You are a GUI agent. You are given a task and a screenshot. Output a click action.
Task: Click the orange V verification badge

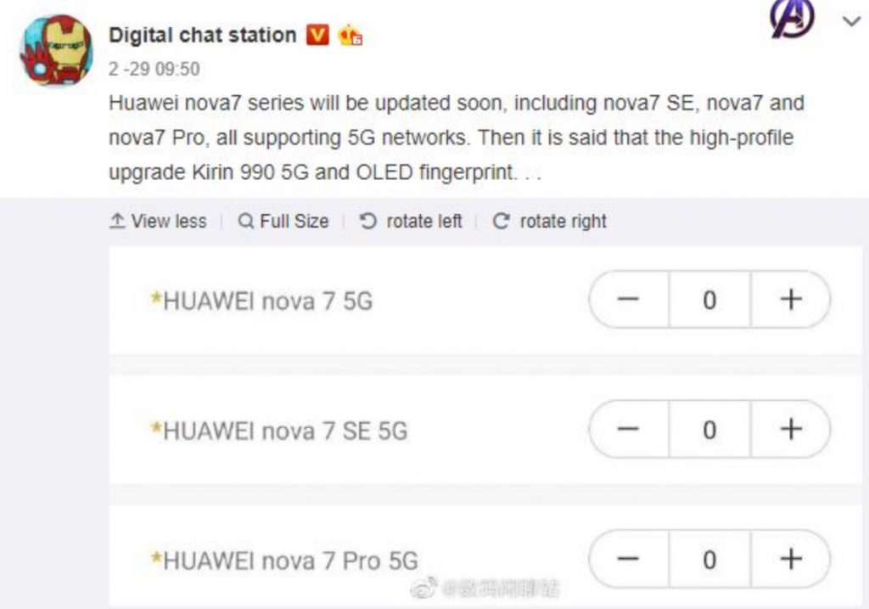point(317,35)
